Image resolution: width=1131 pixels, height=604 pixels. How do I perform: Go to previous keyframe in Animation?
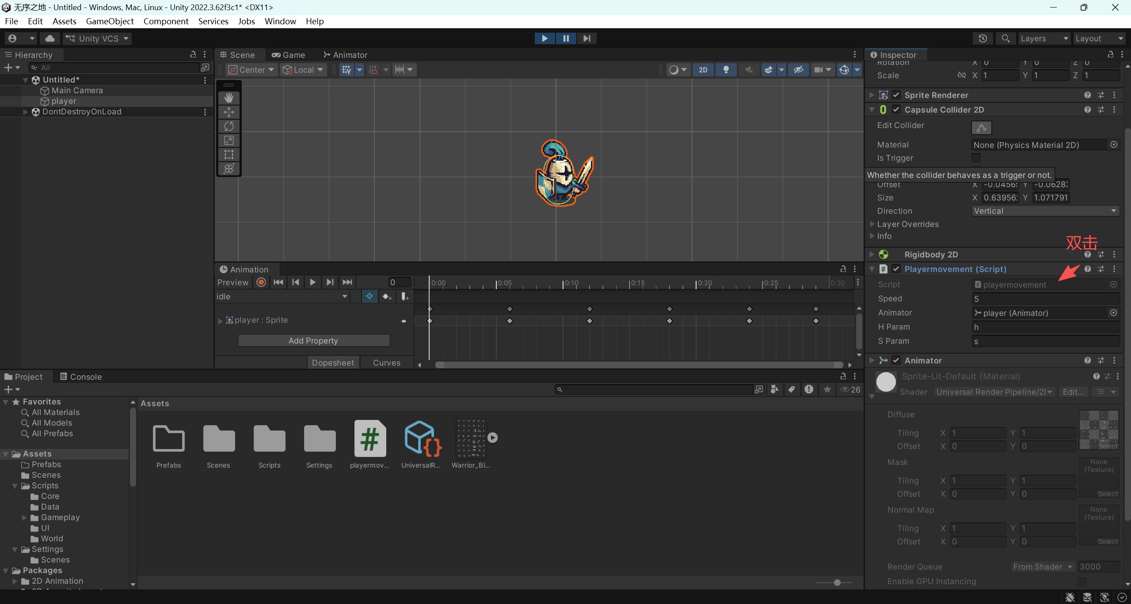pyautogui.click(x=296, y=283)
